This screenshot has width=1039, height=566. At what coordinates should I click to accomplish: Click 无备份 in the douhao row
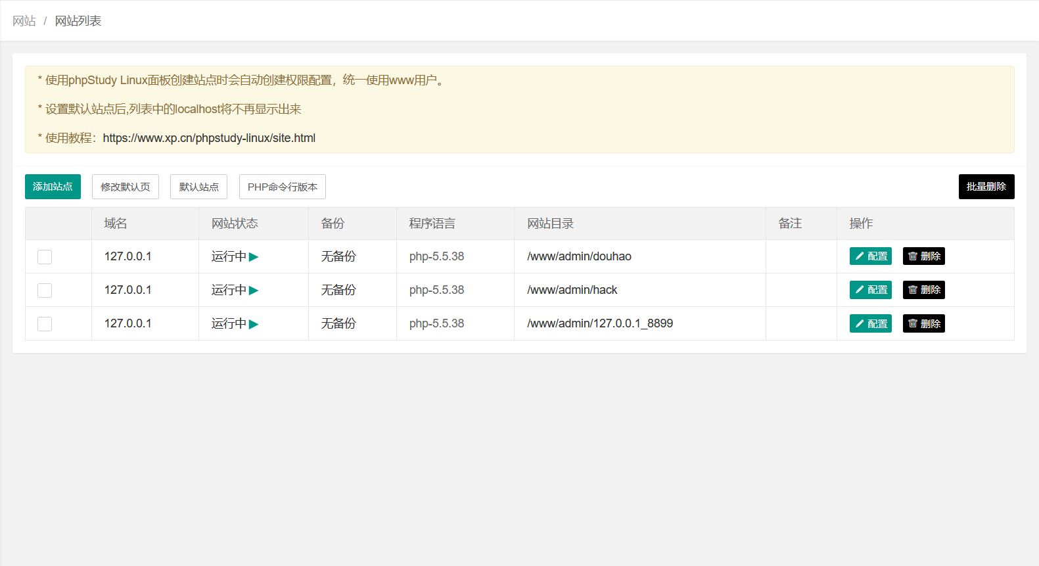338,256
